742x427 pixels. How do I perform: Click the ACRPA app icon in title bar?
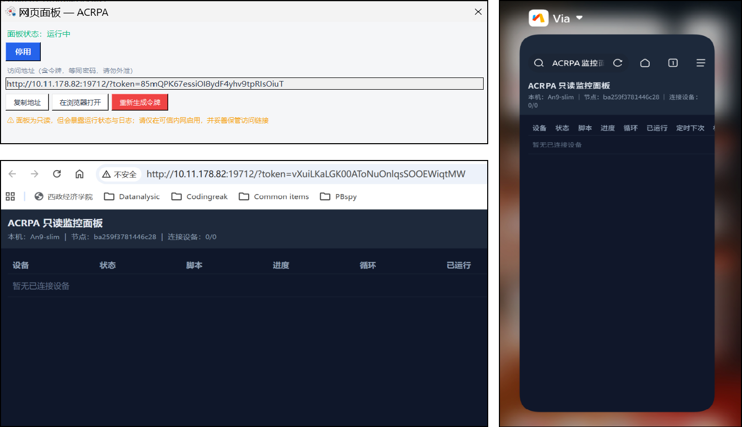pos(11,12)
